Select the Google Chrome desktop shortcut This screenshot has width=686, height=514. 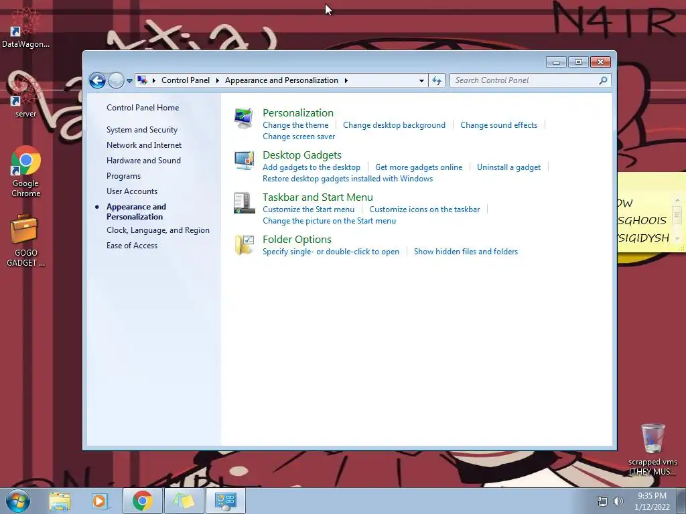(x=26, y=172)
